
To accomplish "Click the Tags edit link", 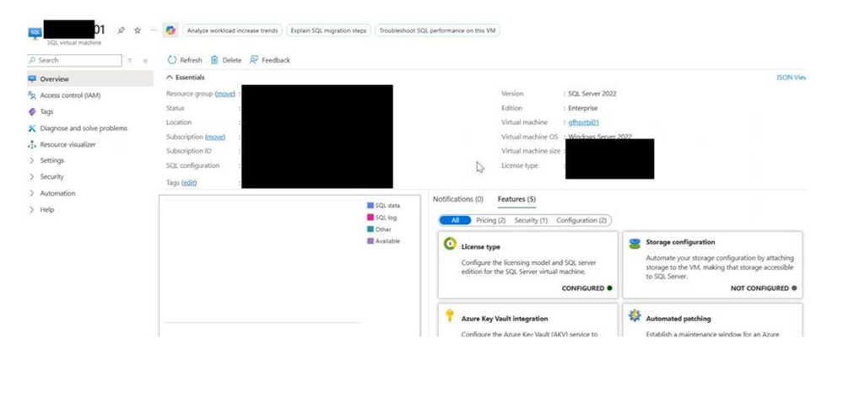I will click(189, 183).
